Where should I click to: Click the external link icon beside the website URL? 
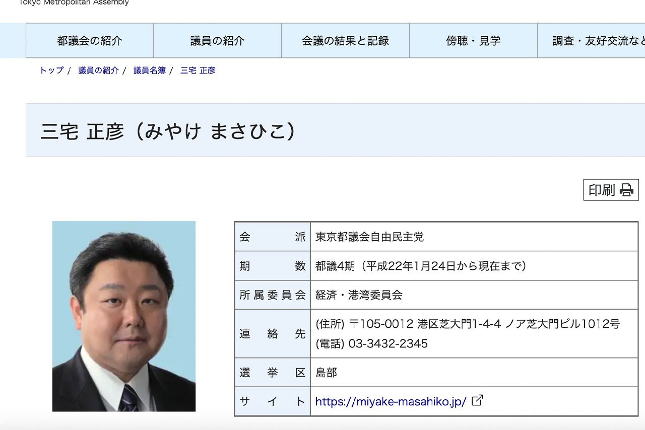pos(477,400)
